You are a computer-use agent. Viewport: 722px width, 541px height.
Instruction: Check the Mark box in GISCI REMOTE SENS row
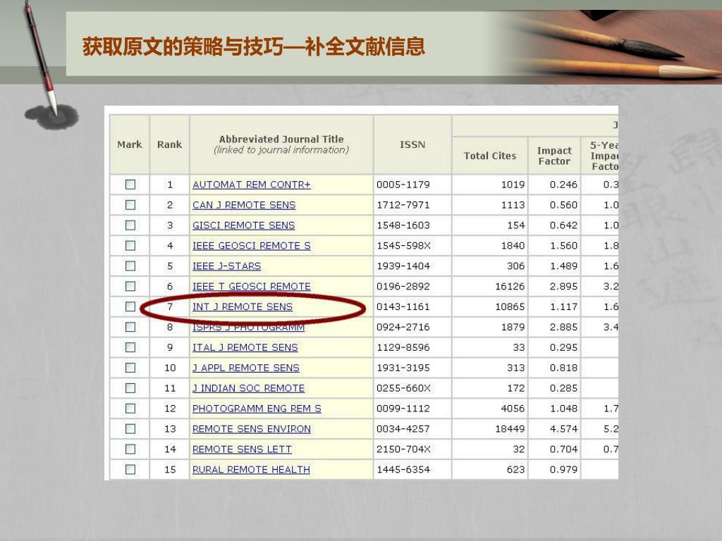pos(130,225)
